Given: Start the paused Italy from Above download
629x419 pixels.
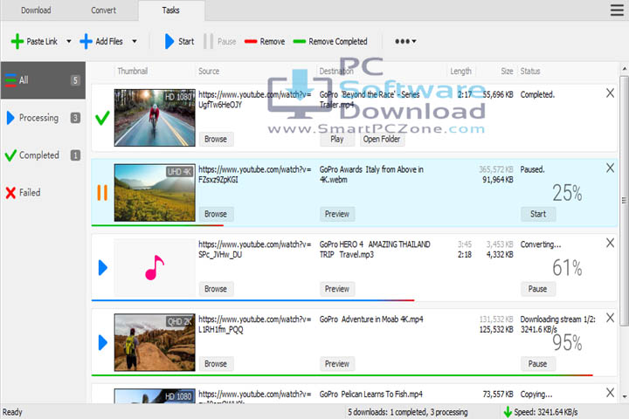Looking at the screenshot, I should tap(538, 214).
